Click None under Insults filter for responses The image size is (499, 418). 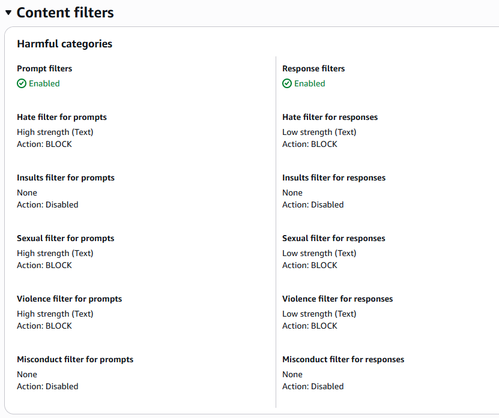[x=292, y=193]
